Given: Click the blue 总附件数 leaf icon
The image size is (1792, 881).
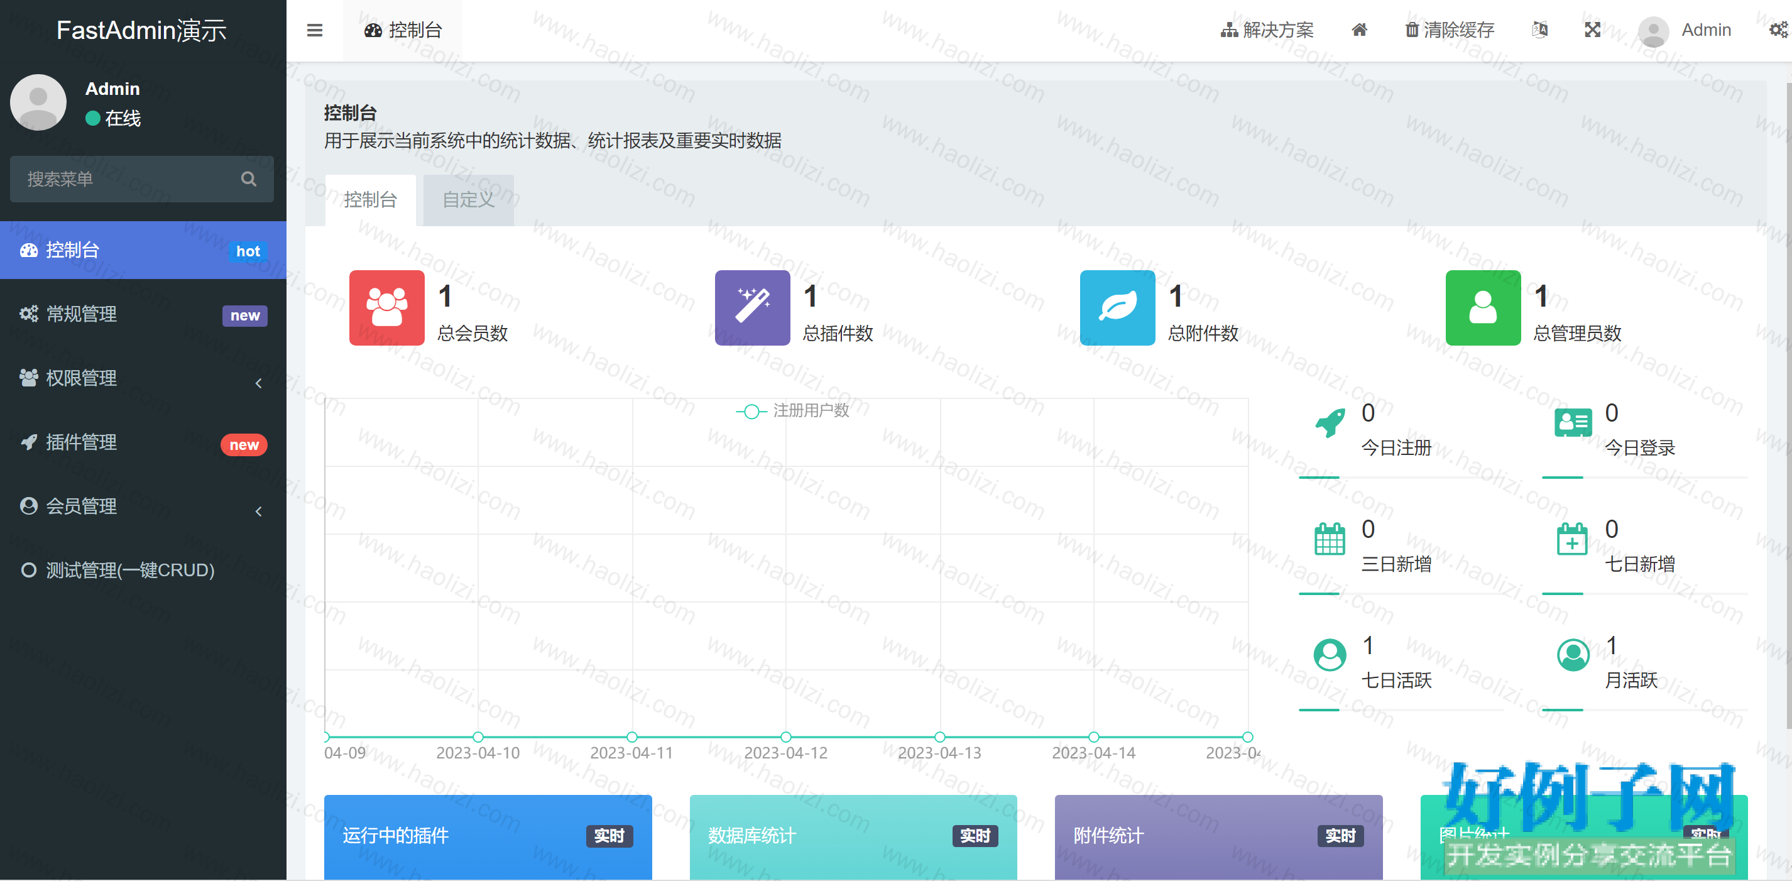Looking at the screenshot, I should coord(1118,307).
